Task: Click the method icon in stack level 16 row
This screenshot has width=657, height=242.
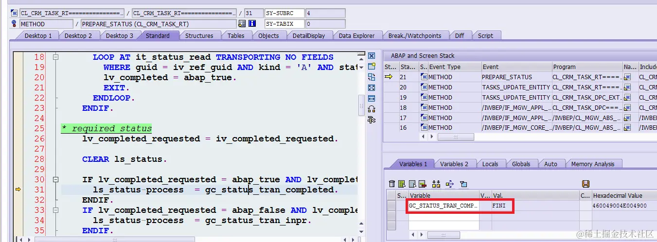Action: pyautogui.click(x=424, y=128)
